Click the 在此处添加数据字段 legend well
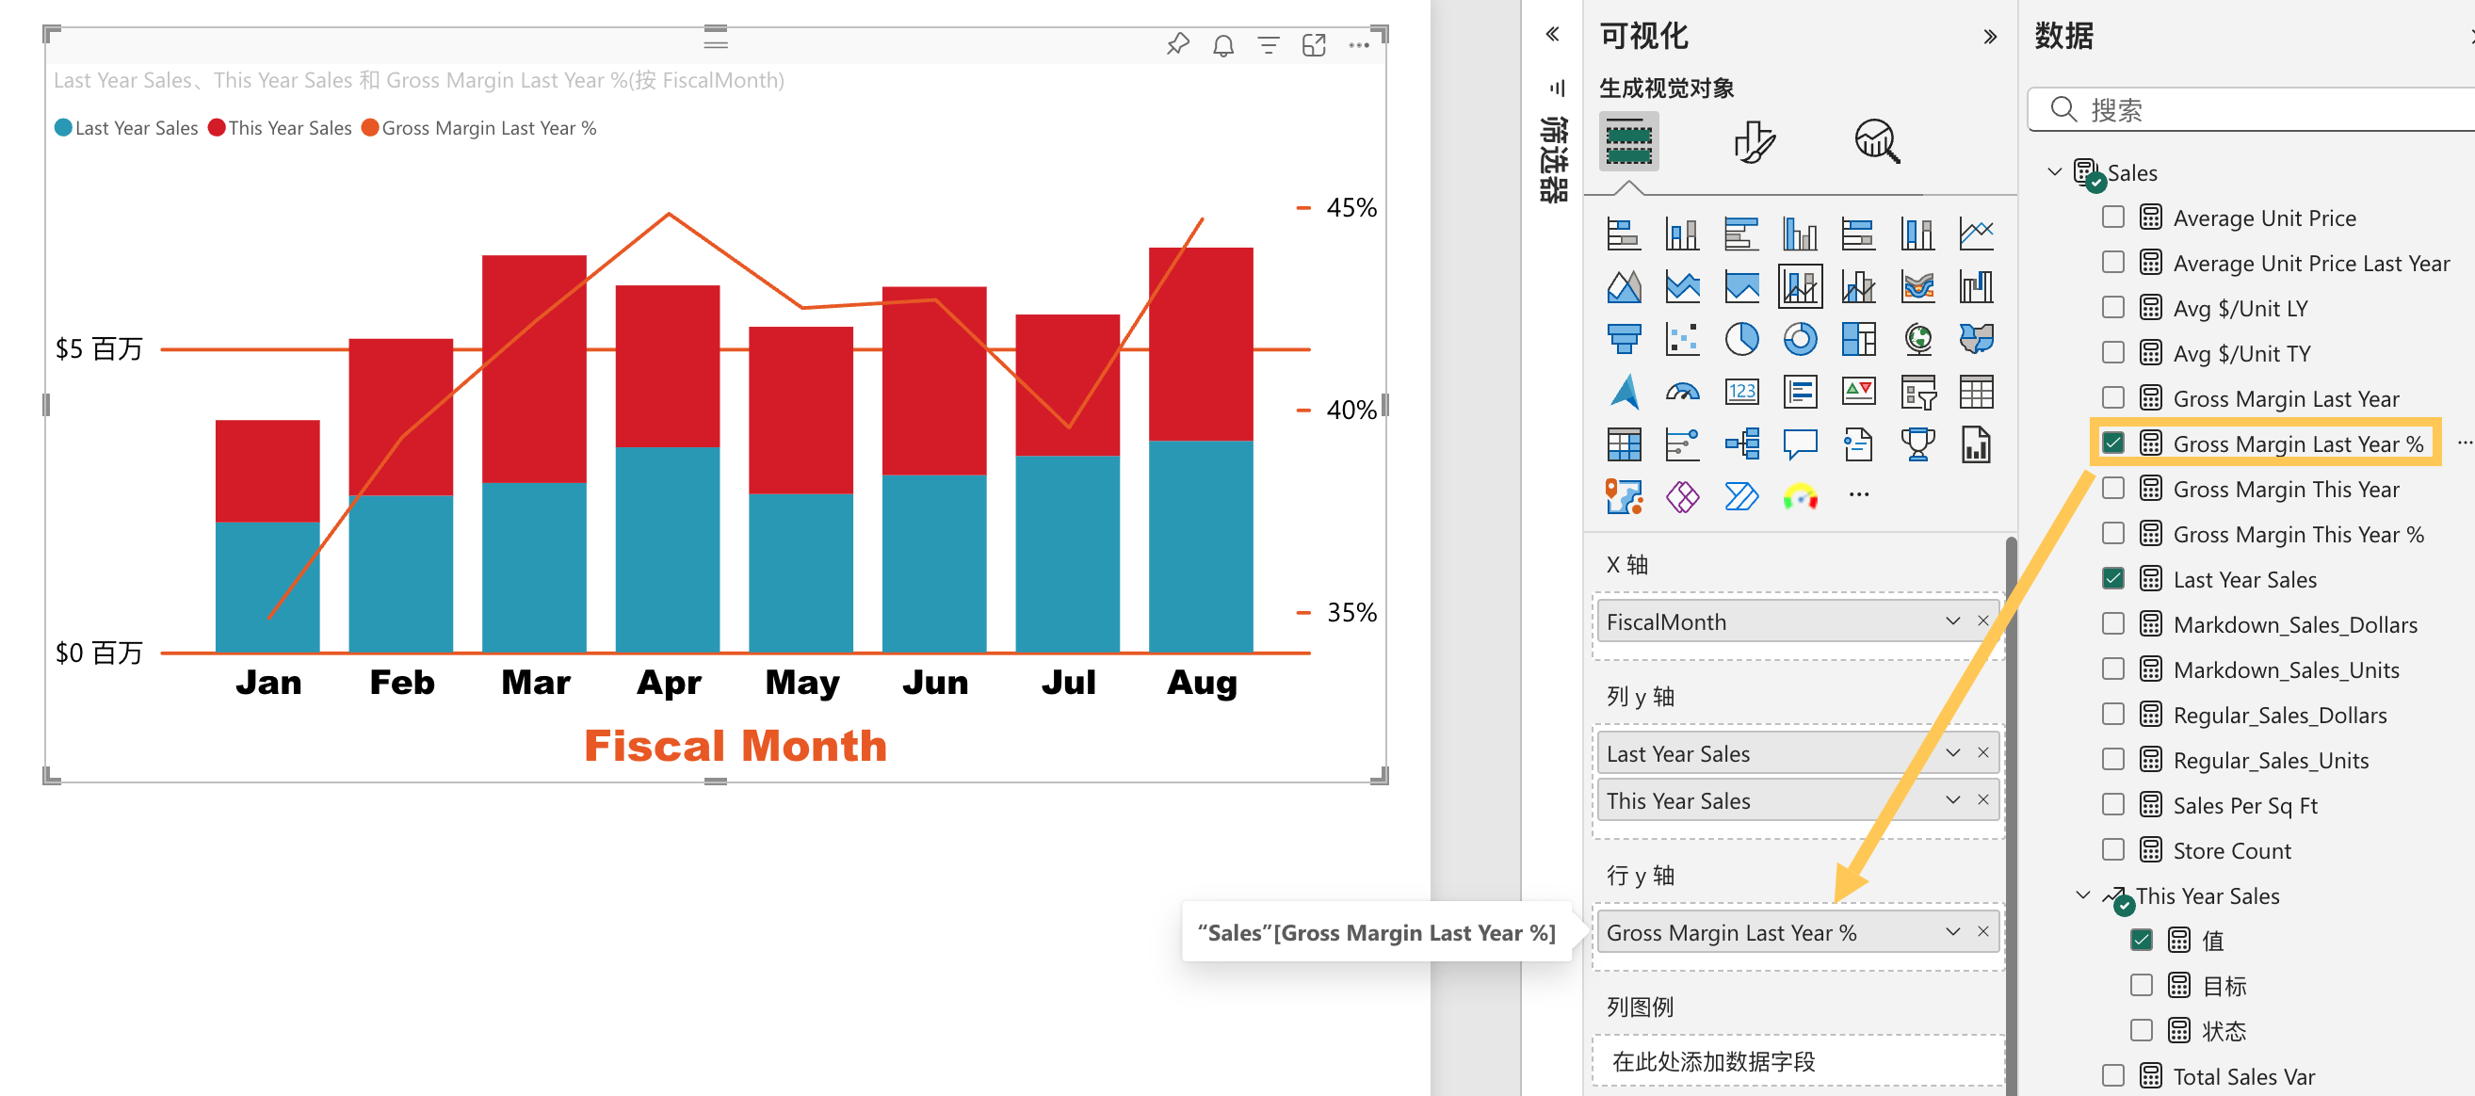The height and width of the screenshot is (1096, 2475). click(1797, 1061)
